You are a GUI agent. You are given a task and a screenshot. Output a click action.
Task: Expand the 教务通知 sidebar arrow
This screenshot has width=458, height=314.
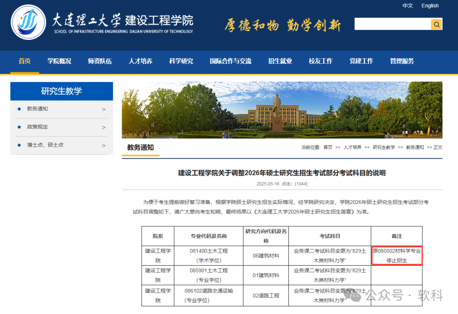[x=103, y=109]
